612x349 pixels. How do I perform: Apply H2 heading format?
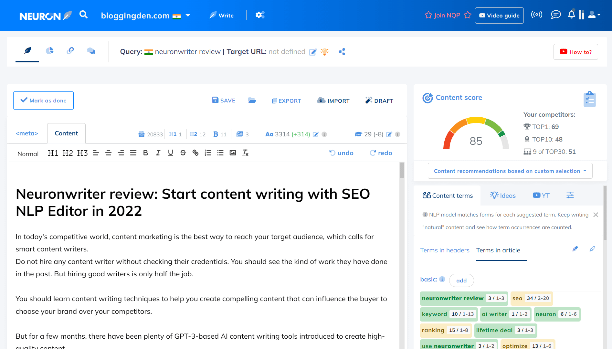68,153
